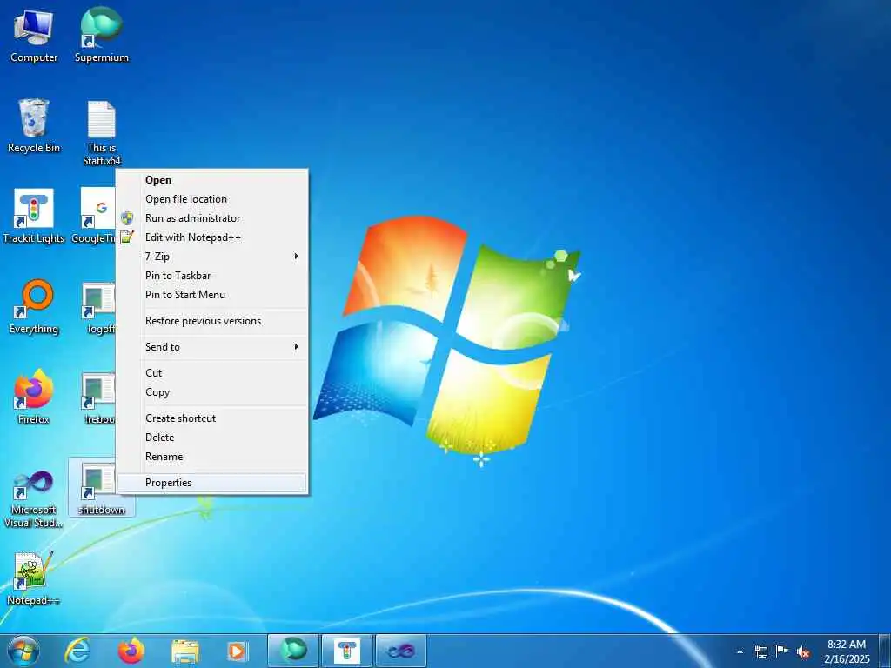The height and width of the screenshot is (668, 891).
Task: Choose Edit with Notepad++
Action: point(212,237)
